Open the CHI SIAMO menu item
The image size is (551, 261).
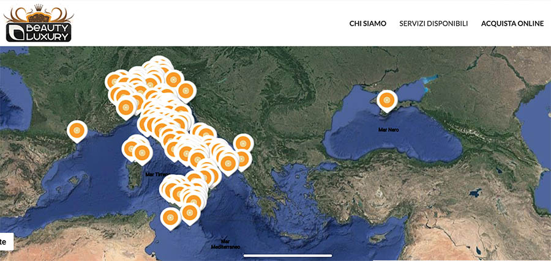click(367, 23)
